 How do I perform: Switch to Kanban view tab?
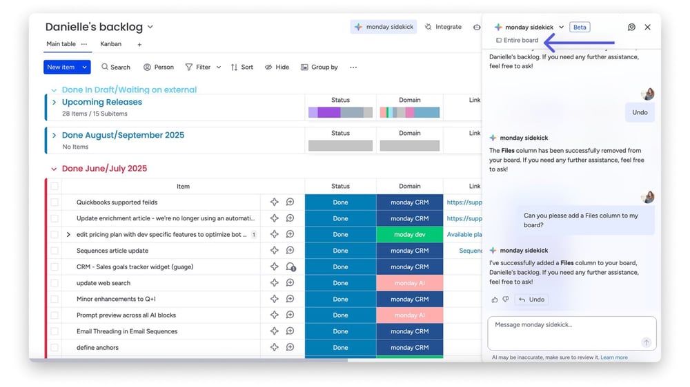coord(111,44)
